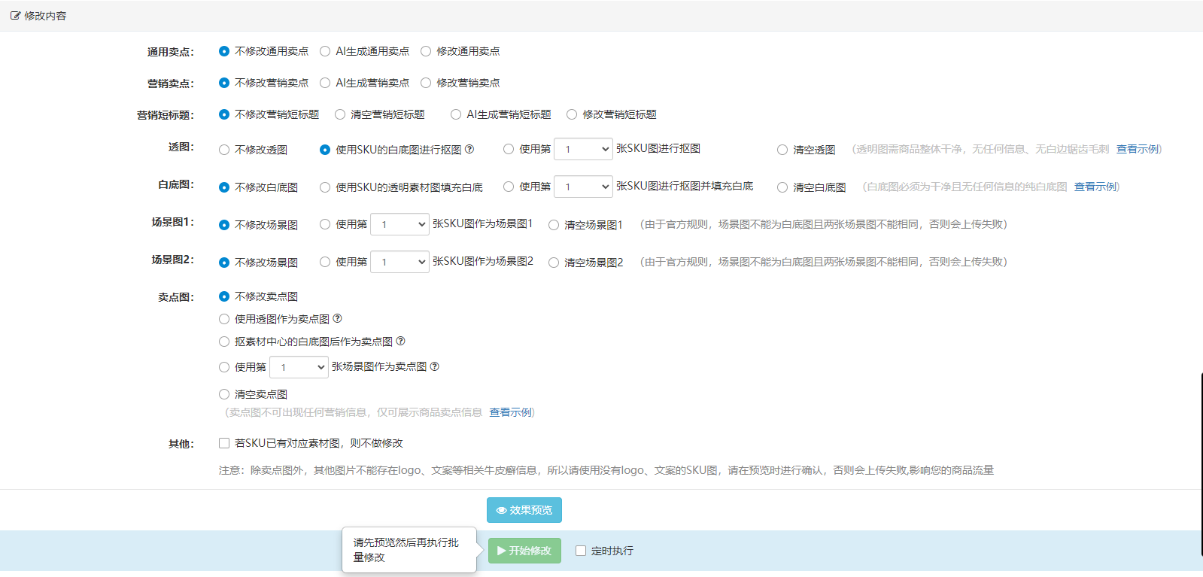Click help icon after 抠素材中心的白底图后作为卖点图
Image resolution: width=1203 pixels, height=577 pixels.
400,341
